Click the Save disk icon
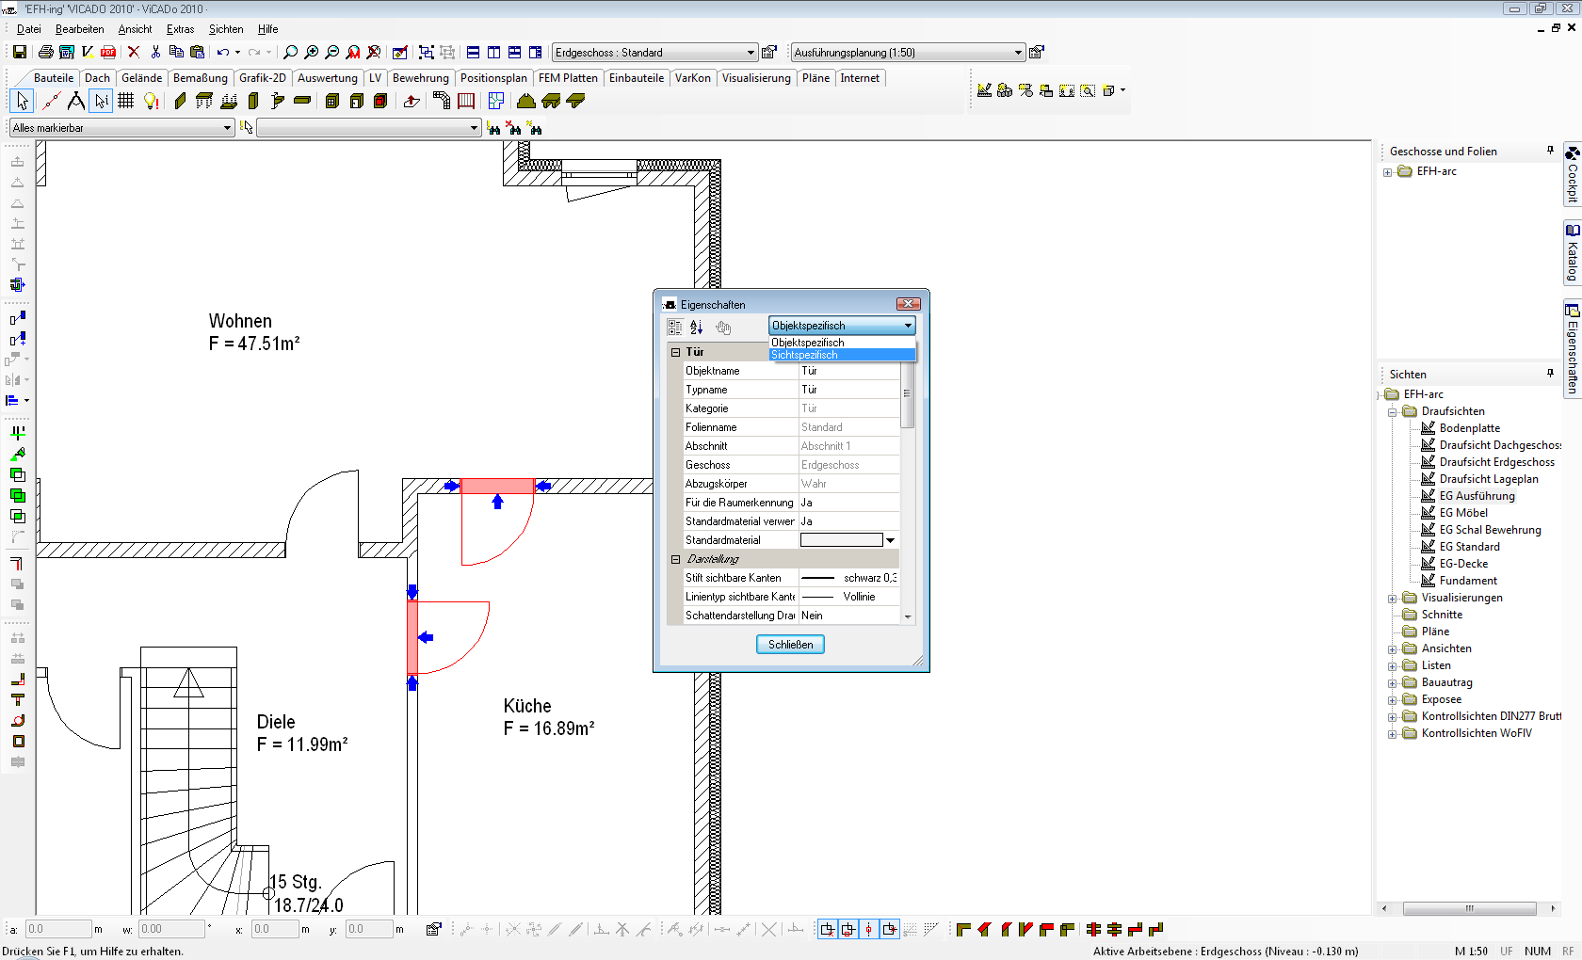This screenshot has width=1582, height=960. [19, 52]
